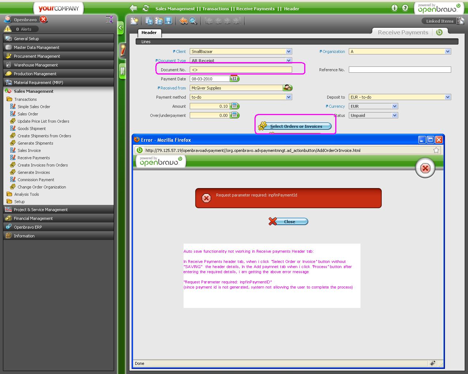This screenshot has width=468, height=374.
Task: Open the Received from business partner selector
Action: click(x=288, y=88)
